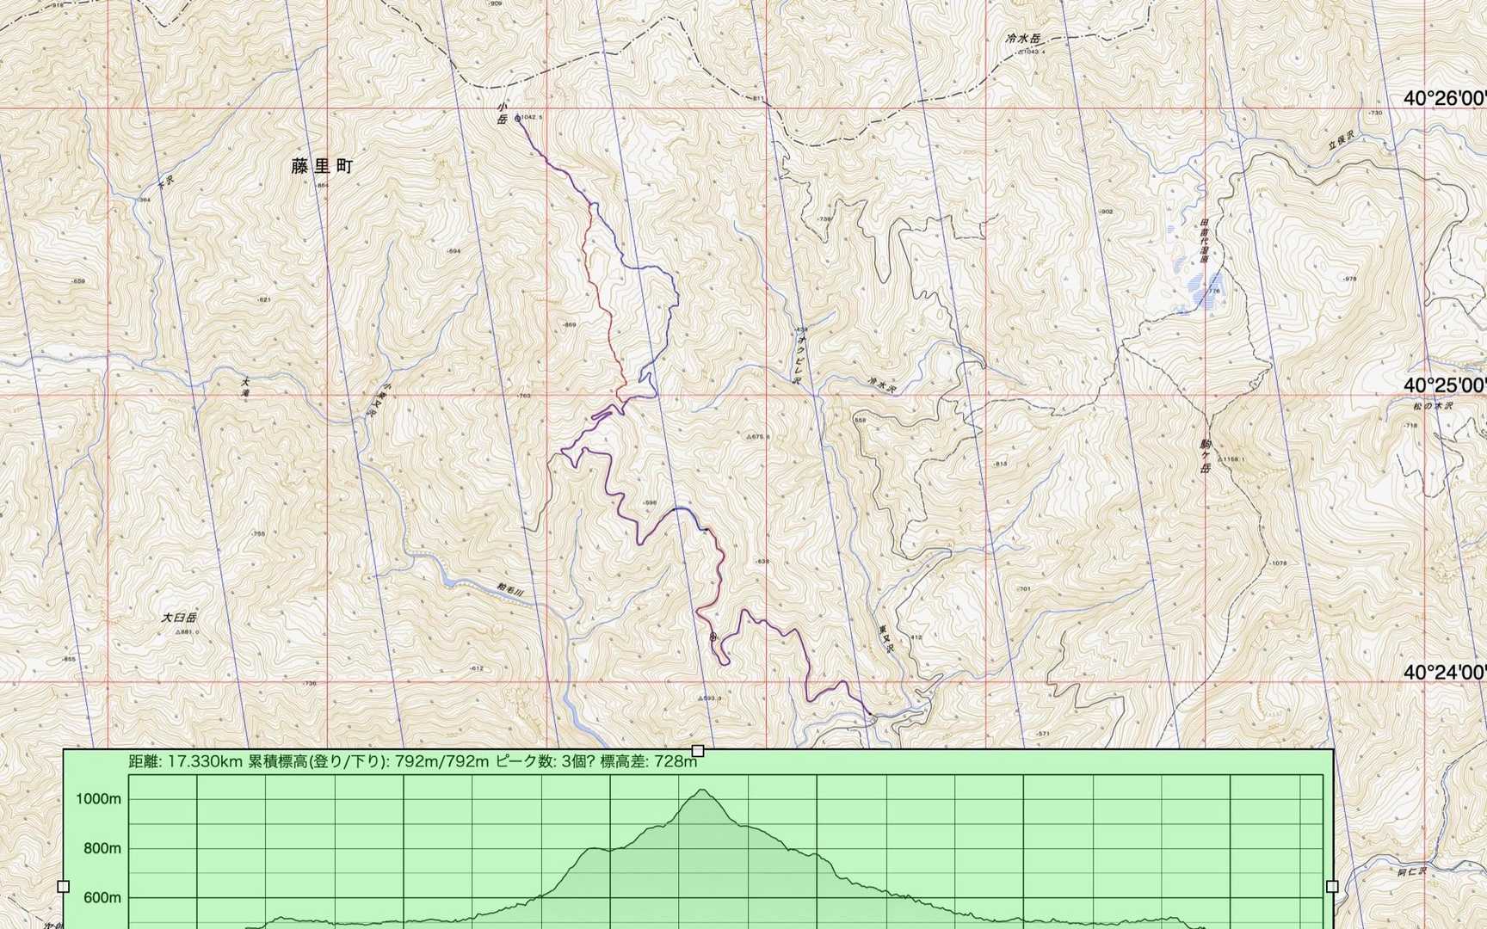Image resolution: width=1487 pixels, height=929 pixels.
Task: Click the distance and elevation summary text
Action: click(x=413, y=761)
